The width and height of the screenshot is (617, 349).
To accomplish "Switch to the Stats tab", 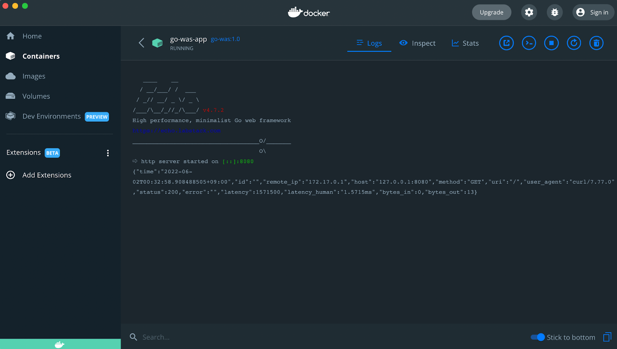I will 465,43.
